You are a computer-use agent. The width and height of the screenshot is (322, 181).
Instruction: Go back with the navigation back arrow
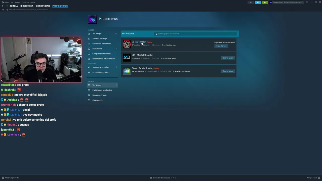click(3, 6)
